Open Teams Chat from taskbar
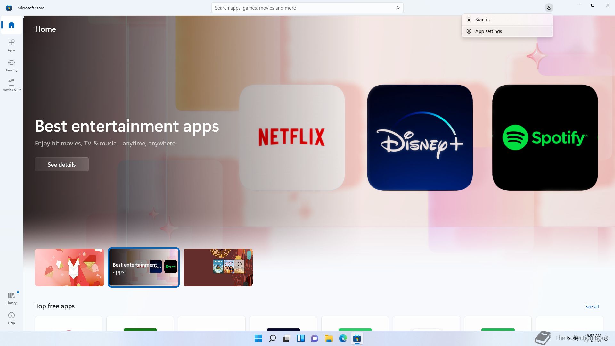Screen dimensions: 615x346 point(315,338)
